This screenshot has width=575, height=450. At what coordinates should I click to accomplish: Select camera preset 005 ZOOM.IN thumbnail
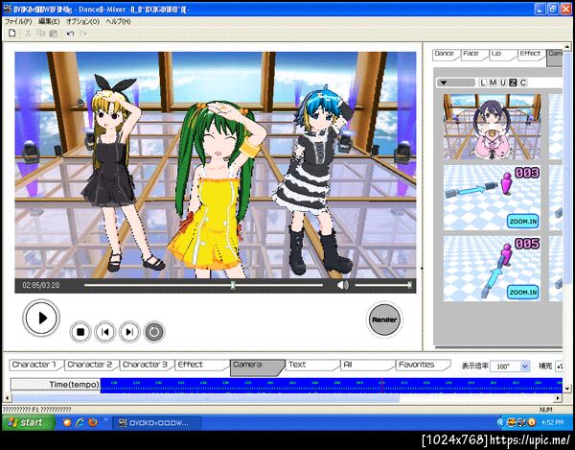(x=493, y=269)
